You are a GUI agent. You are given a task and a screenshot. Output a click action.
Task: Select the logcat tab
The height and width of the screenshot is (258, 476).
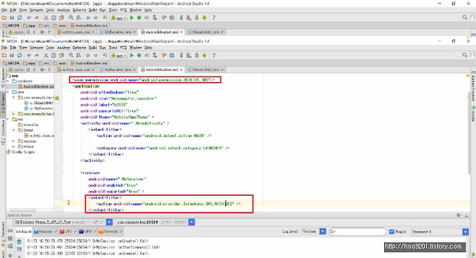[x=24, y=232]
